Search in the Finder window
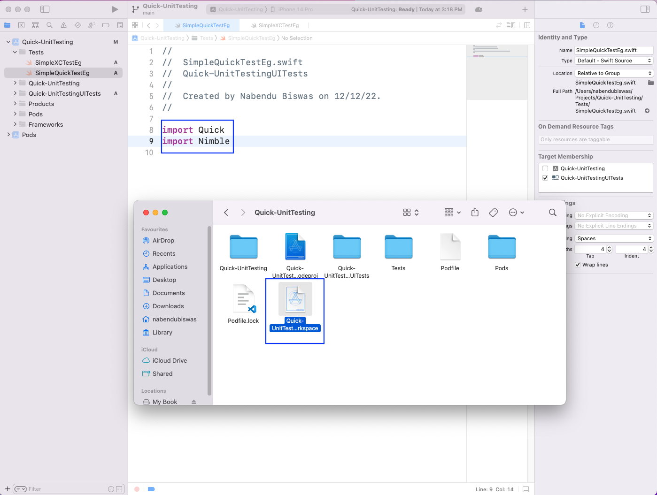The height and width of the screenshot is (495, 657). (x=553, y=213)
